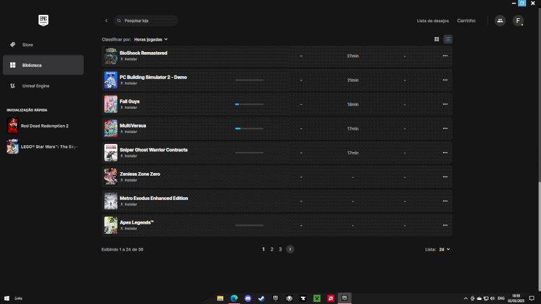Open Unreal Engine in the sidebar

[35, 86]
